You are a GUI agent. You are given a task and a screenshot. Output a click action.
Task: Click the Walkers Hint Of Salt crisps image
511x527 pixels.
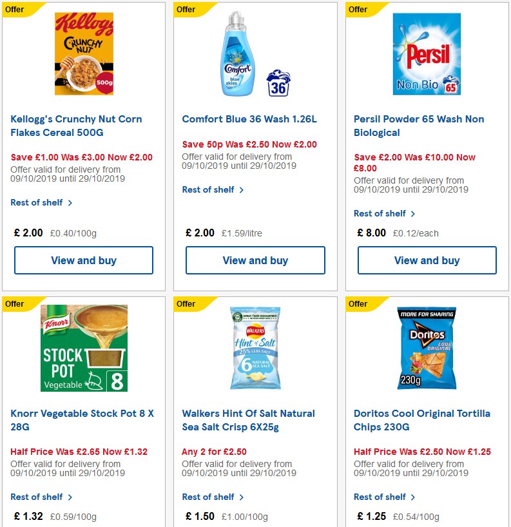[x=255, y=348]
